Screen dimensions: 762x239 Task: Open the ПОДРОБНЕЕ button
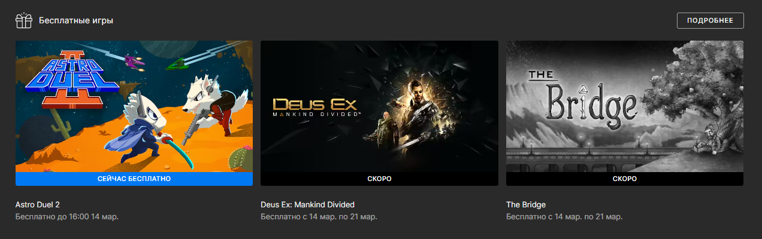(710, 20)
